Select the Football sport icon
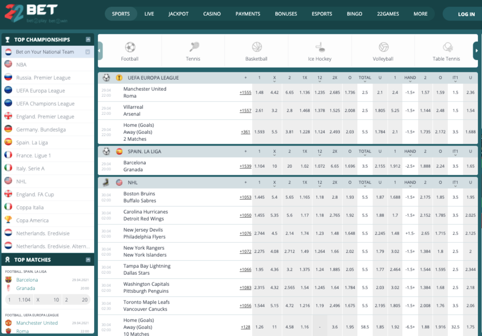 click(130, 47)
